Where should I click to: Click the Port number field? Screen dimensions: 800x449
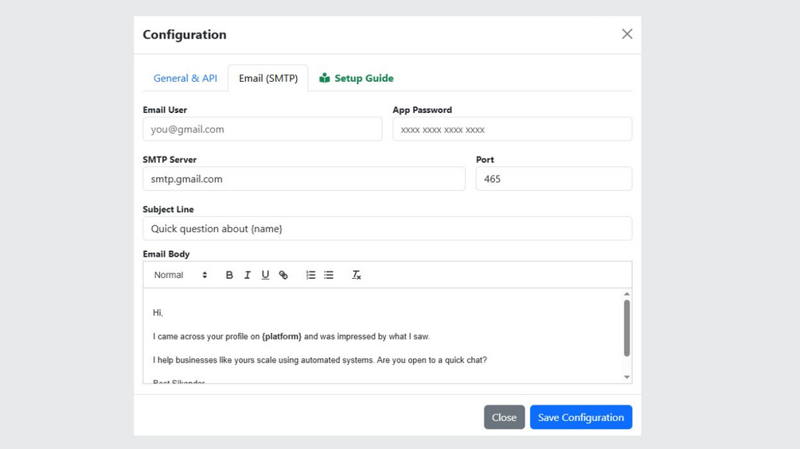[553, 179]
